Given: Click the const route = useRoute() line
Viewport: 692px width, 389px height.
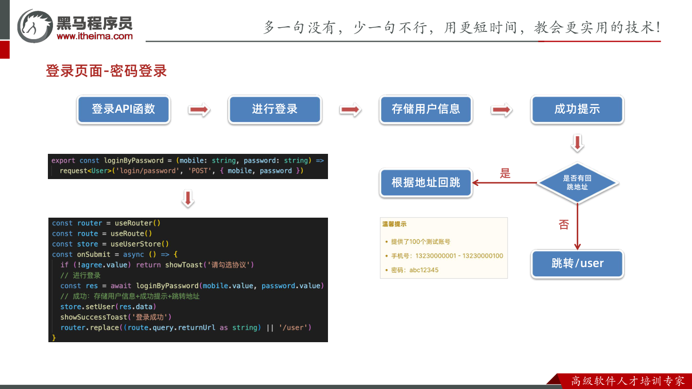Looking at the screenshot, I should [102, 234].
